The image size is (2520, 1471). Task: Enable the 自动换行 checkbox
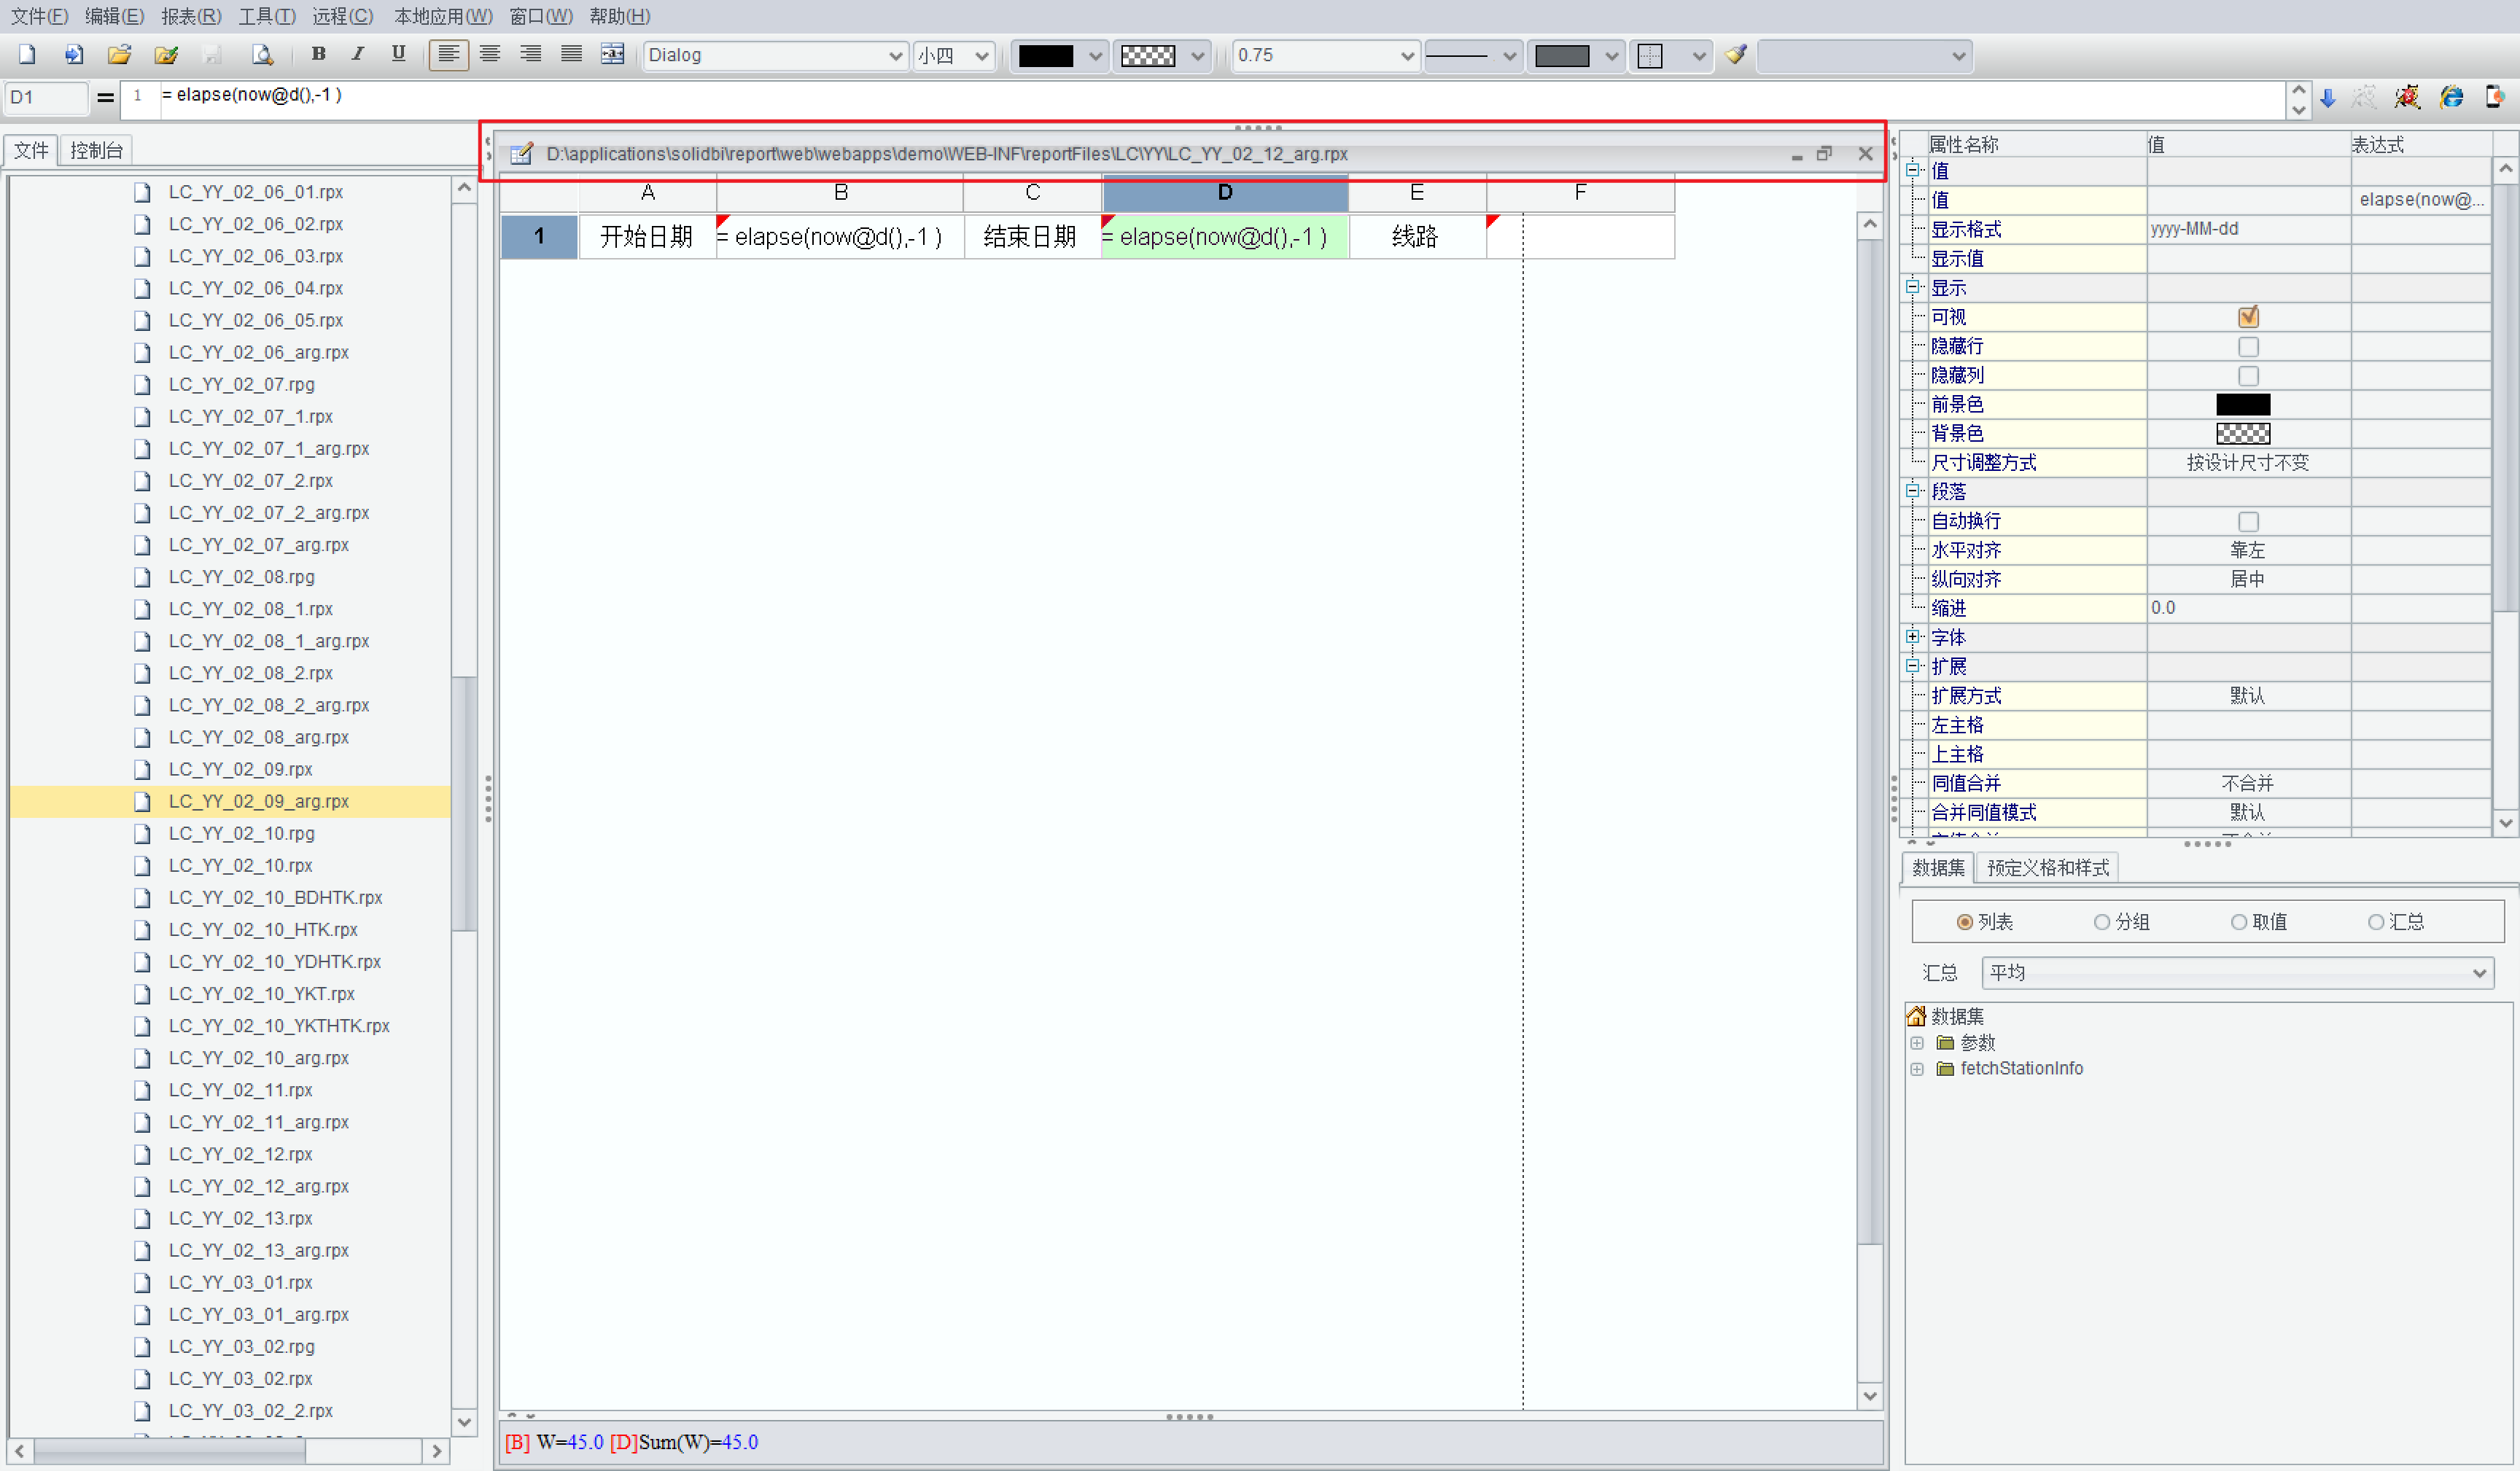pyautogui.click(x=2248, y=521)
